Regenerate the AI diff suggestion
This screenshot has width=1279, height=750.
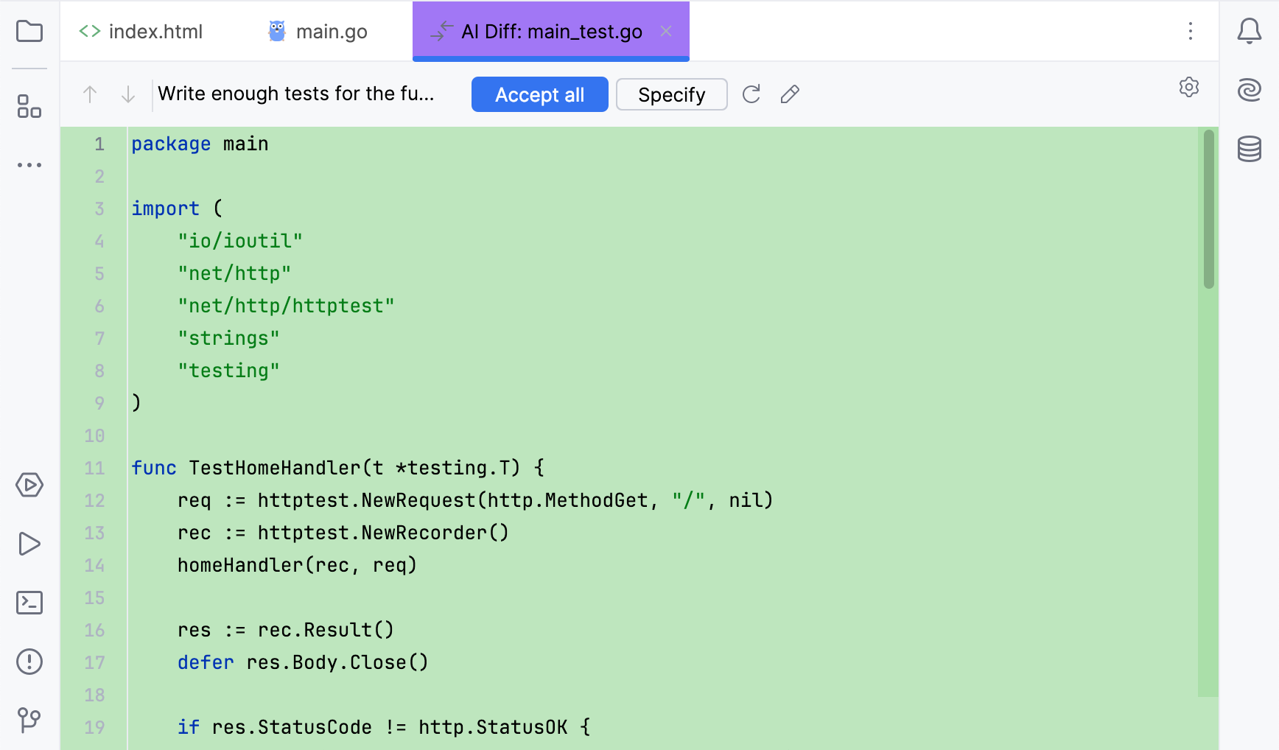tap(751, 94)
